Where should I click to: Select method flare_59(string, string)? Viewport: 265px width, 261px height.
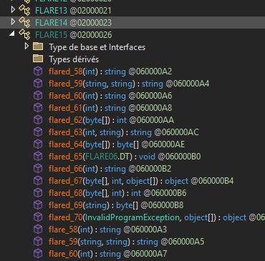point(126,242)
